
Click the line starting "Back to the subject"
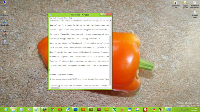click(x=79, y=43)
